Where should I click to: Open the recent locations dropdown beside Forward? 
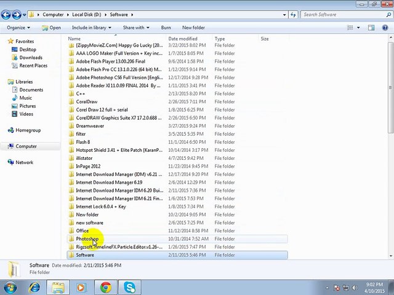25,15
